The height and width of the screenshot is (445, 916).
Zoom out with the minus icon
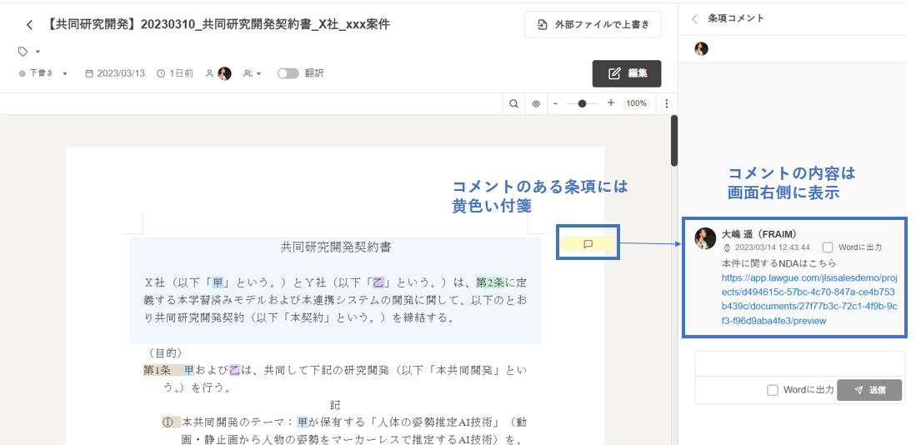pyautogui.click(x=555, y=103)
